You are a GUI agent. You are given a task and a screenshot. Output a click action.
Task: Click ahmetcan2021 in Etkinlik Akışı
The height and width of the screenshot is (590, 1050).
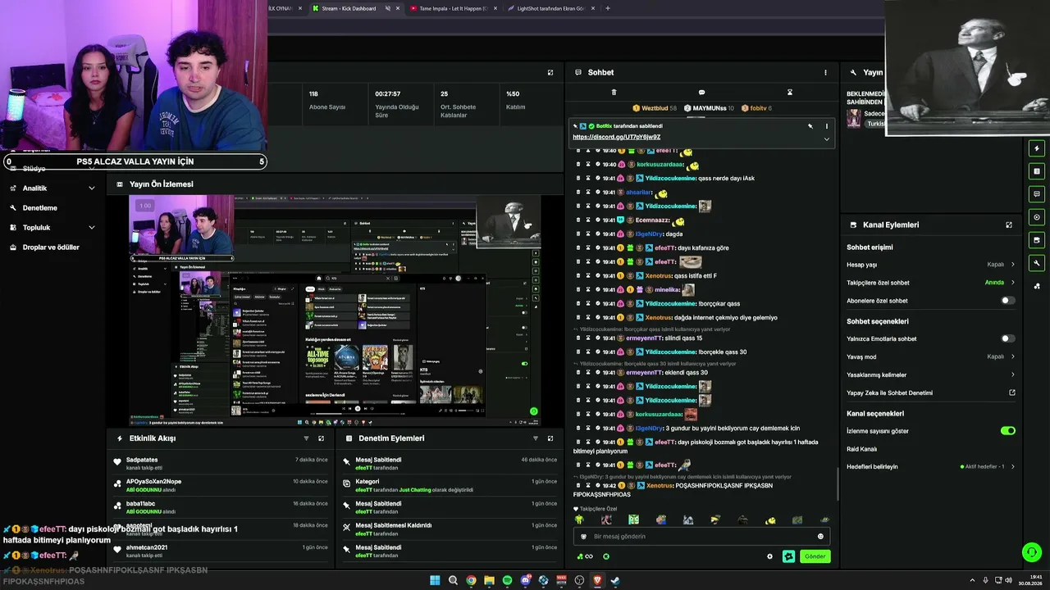coord(147,547)
